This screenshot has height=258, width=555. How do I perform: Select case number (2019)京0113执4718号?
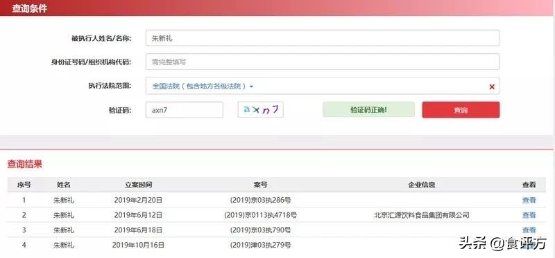point(261,215)
